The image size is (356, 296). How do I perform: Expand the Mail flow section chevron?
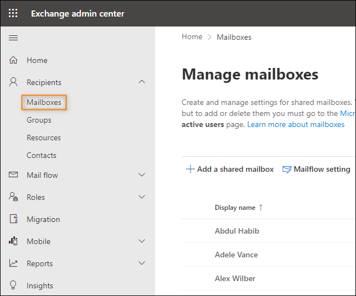[142, 175]
